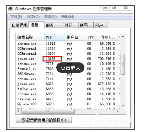145x132 pixels.
Task: Switch to the 应用程序 tab
Action: coord(20,25)
